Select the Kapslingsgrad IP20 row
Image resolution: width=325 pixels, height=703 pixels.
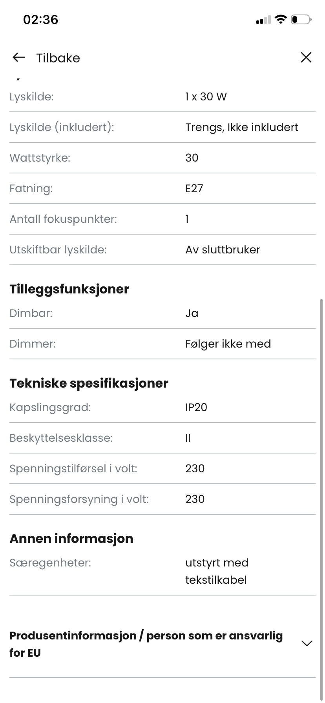(x=162, y=407)
